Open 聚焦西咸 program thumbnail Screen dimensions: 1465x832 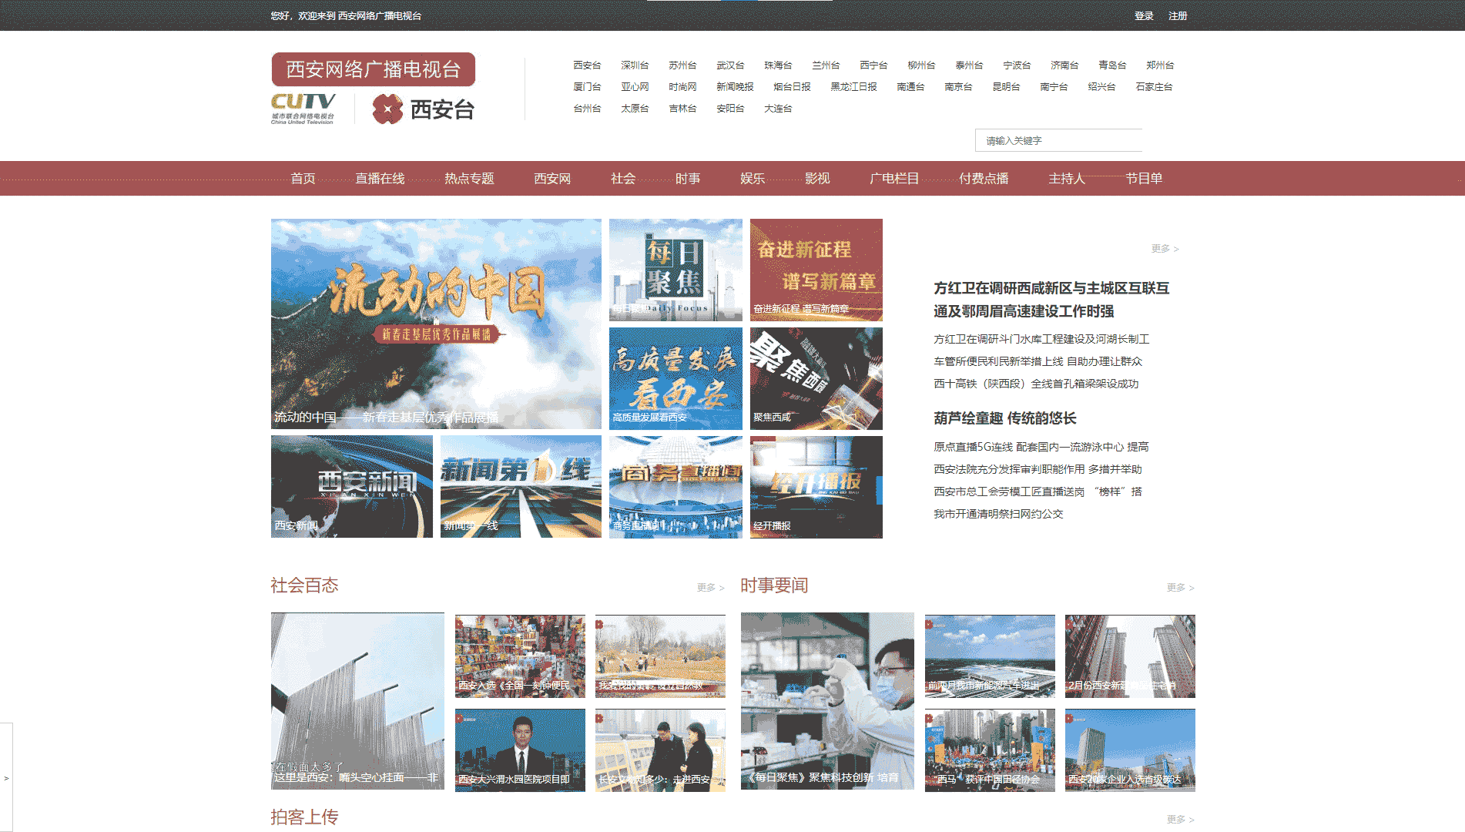pos(816,378)
